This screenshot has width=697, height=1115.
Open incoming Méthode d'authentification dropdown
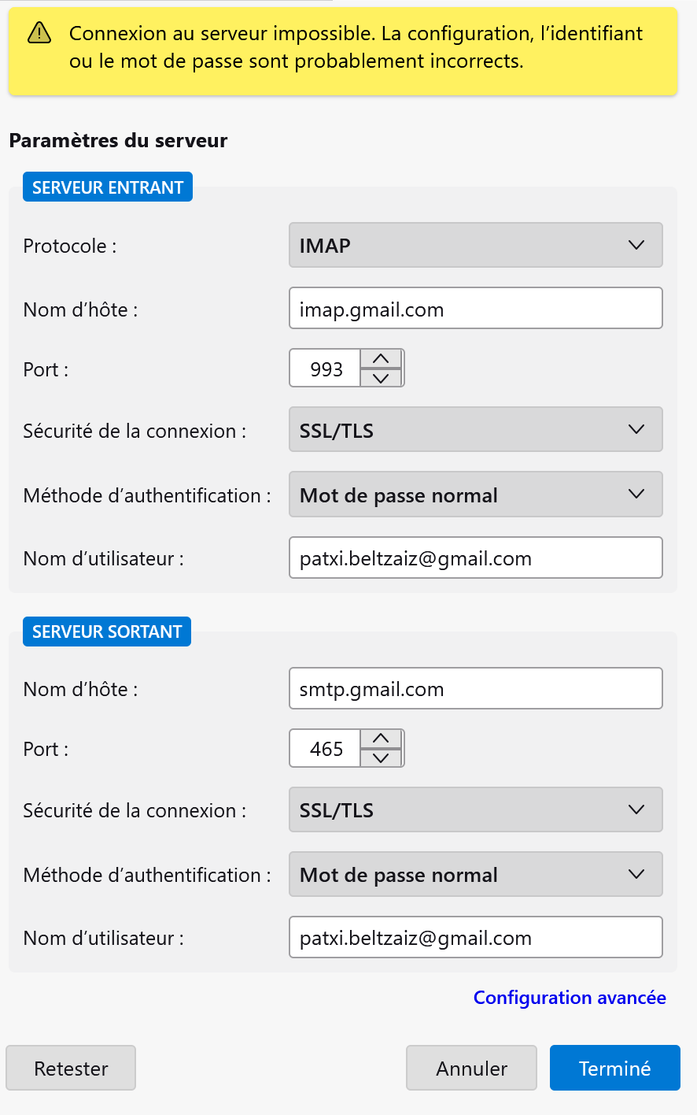coord(475,495)
